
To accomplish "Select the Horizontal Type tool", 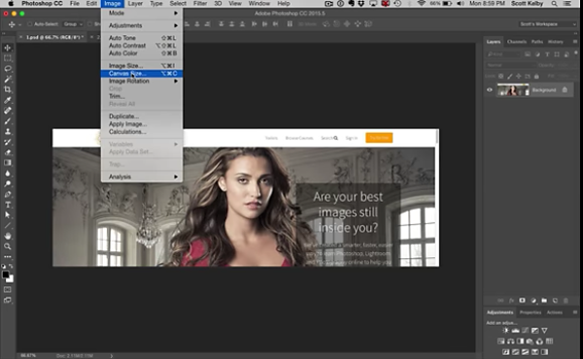I will click(x=8, y=205).
